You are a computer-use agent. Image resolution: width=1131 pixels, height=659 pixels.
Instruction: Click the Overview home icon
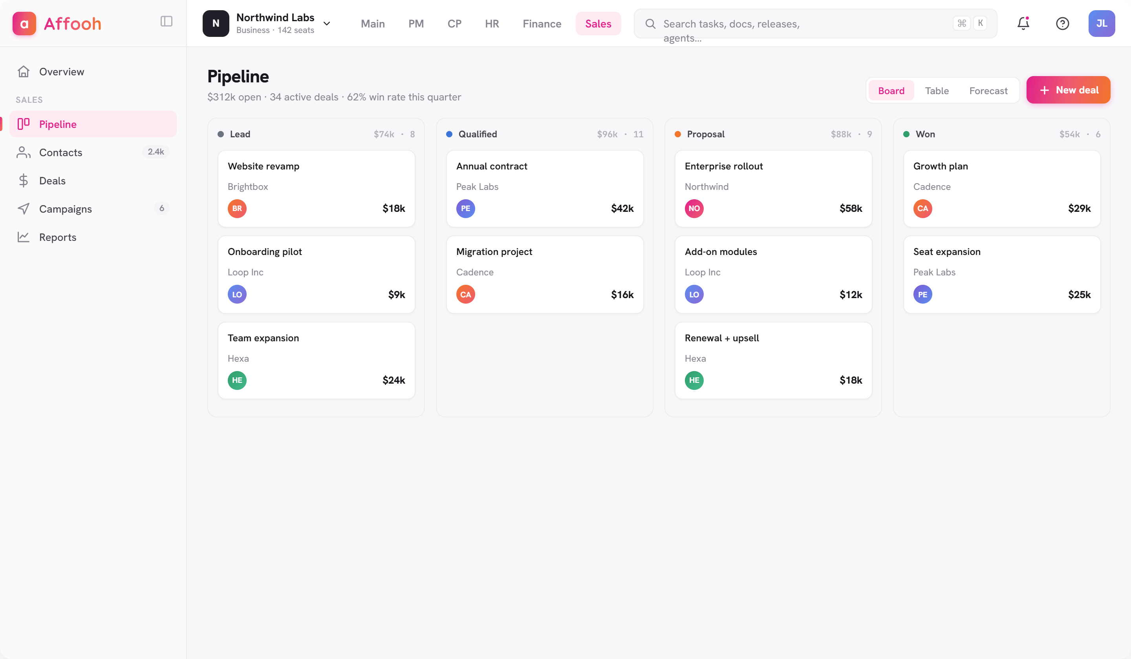click(x=24, y=72)
